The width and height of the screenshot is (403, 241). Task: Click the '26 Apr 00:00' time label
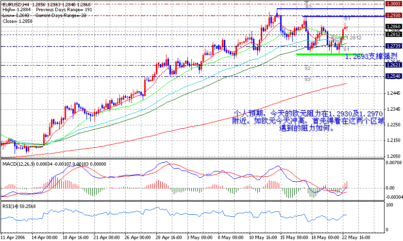click(x=138, y=237)
